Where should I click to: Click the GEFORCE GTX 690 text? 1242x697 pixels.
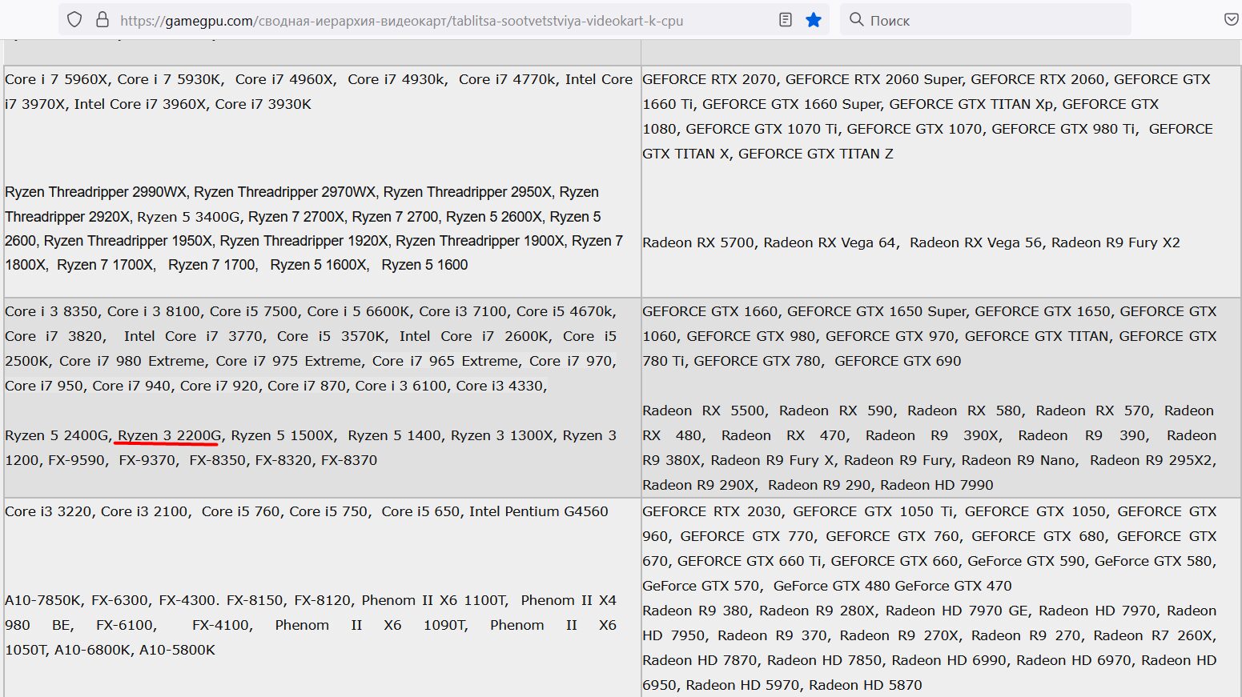tap(898, 361)
